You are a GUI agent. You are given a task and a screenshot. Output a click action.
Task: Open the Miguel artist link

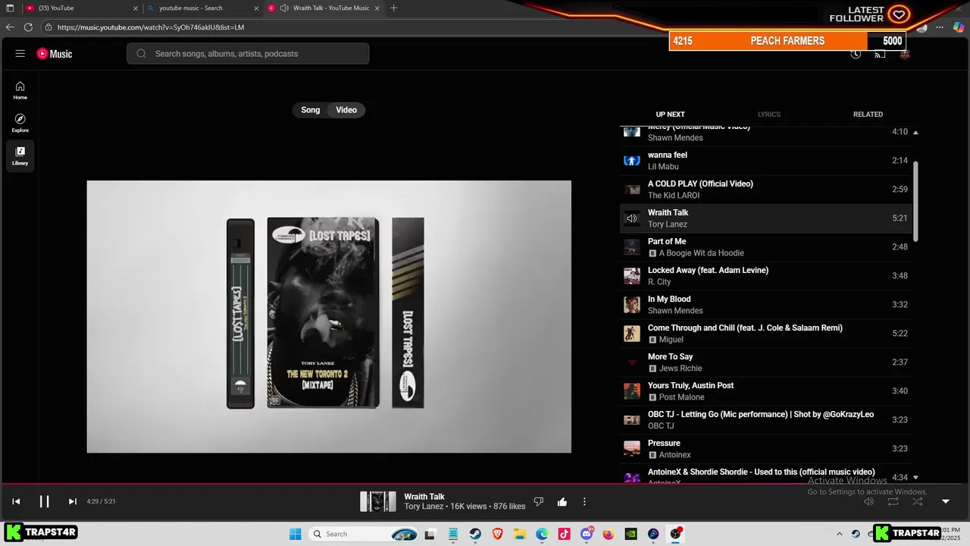[671, 340]
